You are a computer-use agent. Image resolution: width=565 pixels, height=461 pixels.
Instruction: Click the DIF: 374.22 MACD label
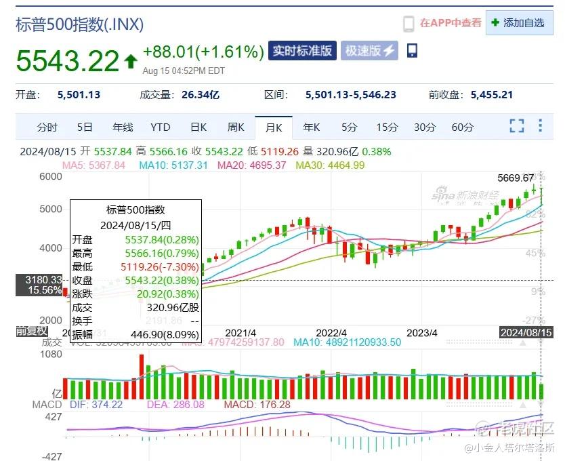click(96, 405)
